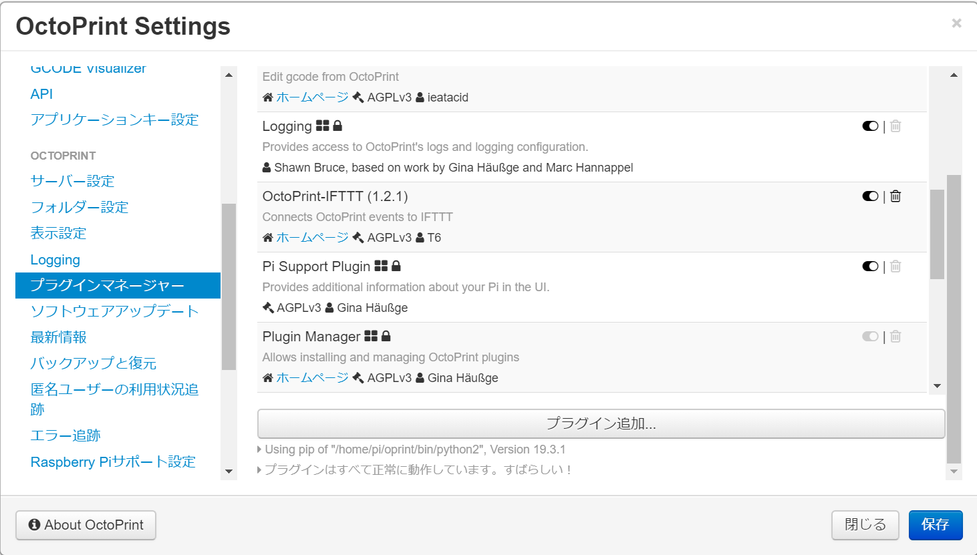Click the 閉じる button
This screenshot has height=555, width=977.
pos(865,525)
